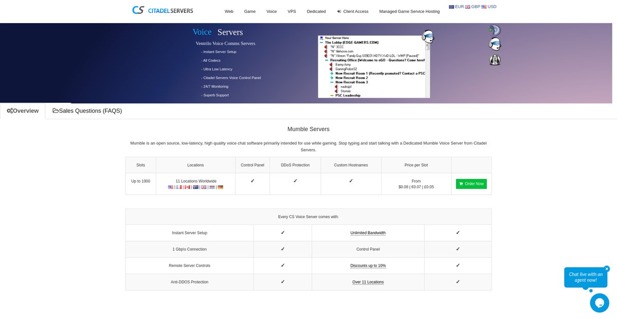This screenshot has height=319, width=617.
Task: Click the Instant Server Setup table cell
Action: pos(189,233)
